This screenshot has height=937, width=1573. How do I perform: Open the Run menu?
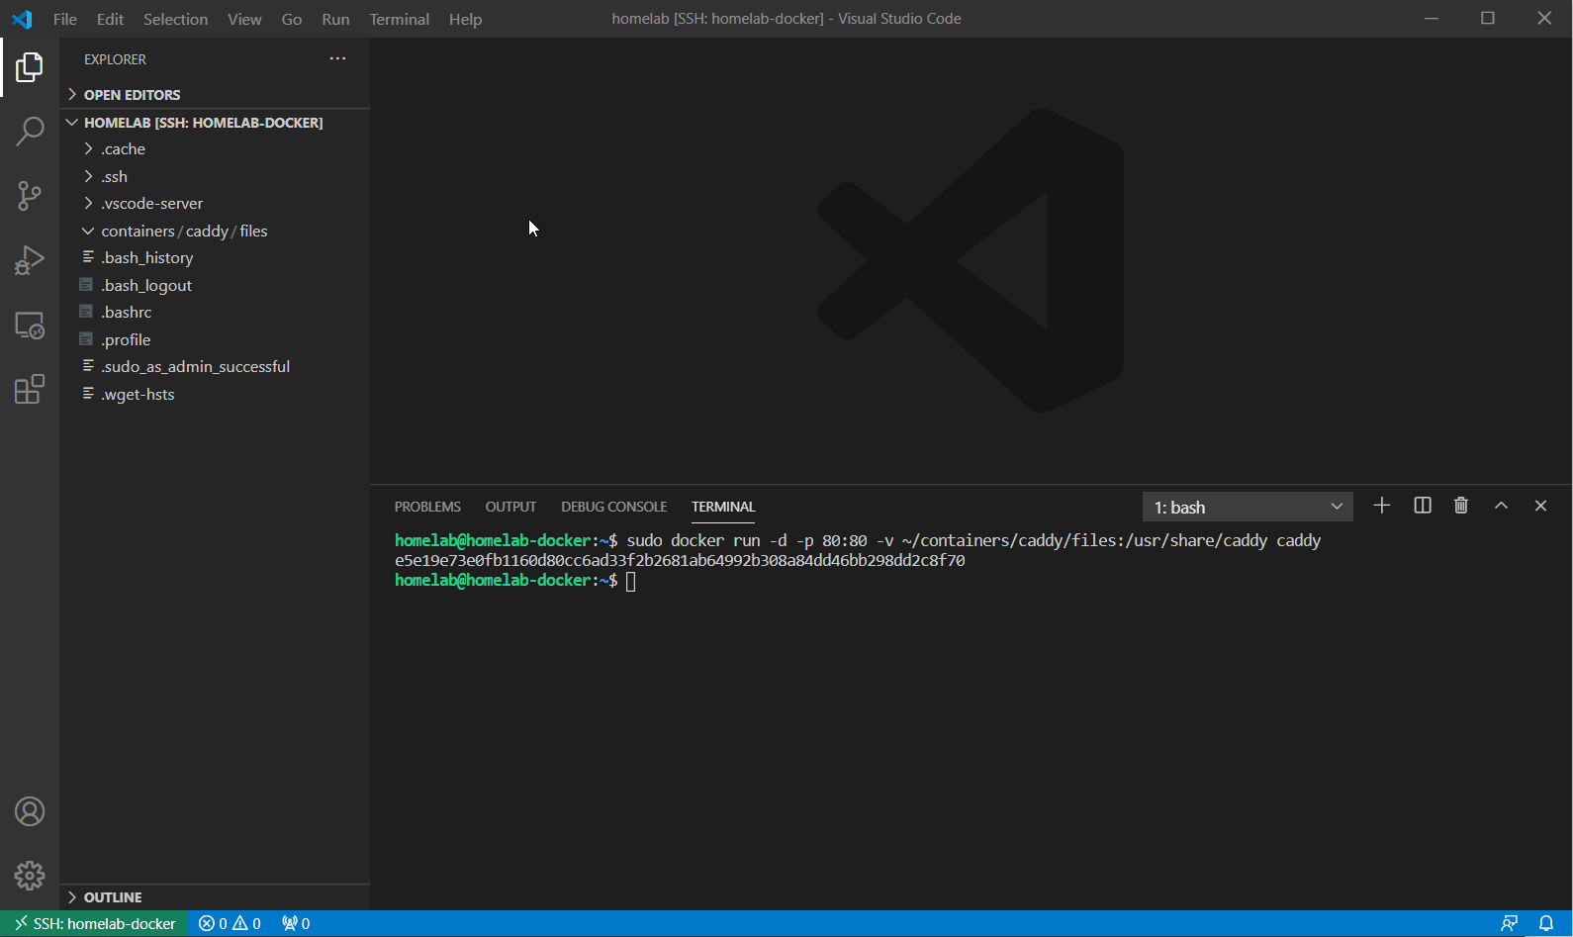coord(335,19)
